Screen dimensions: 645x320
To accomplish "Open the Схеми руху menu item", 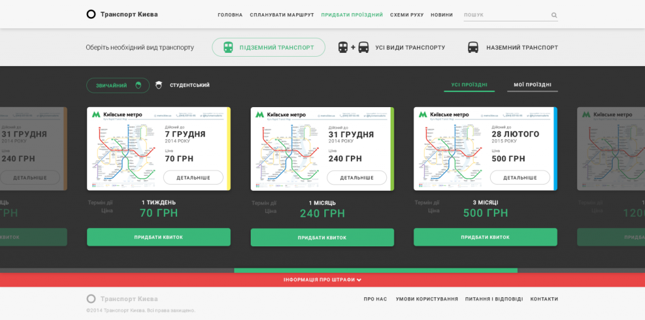I will click(406, 14).
